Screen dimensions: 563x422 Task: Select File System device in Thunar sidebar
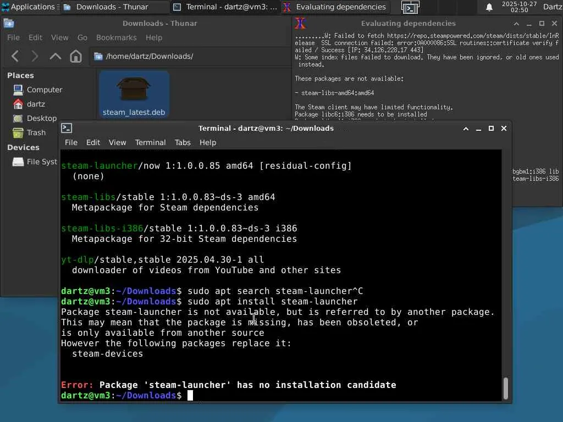point(35,162)
